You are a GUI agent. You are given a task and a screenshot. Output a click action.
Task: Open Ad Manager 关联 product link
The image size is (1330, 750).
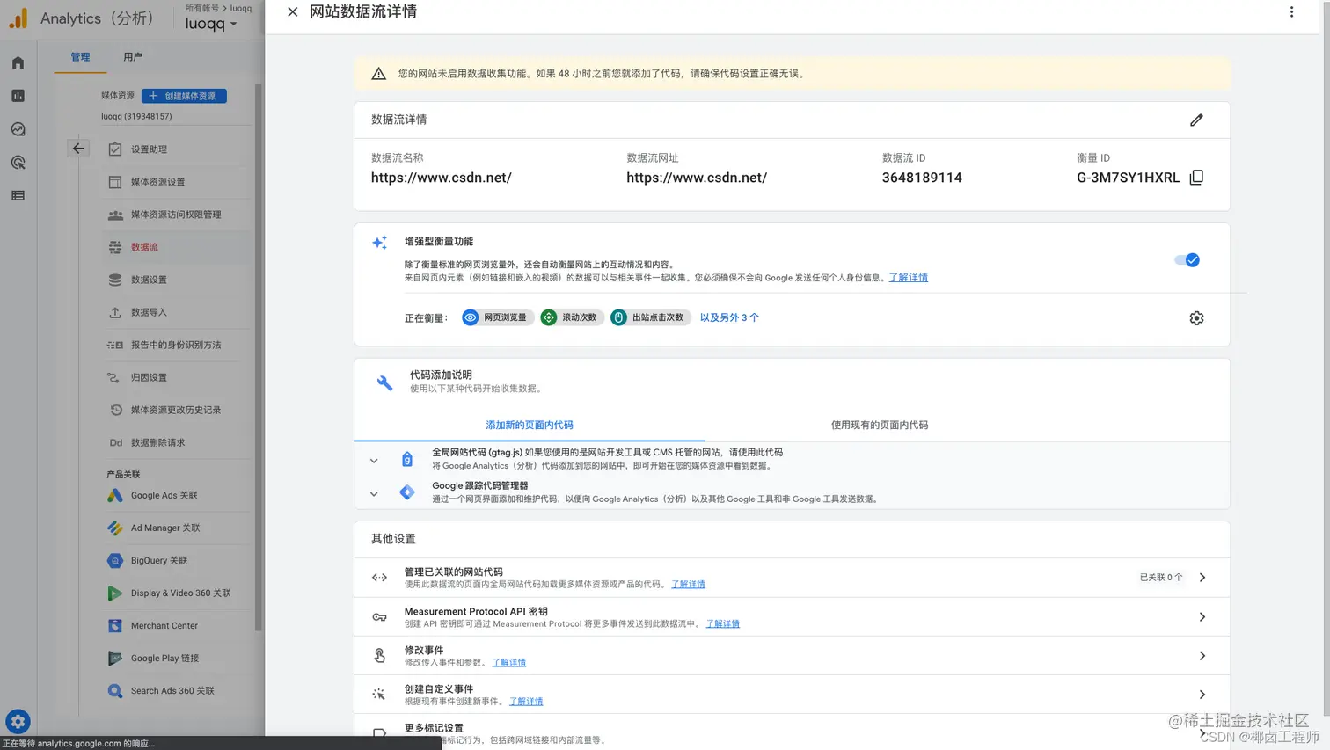tap(176, 528)
